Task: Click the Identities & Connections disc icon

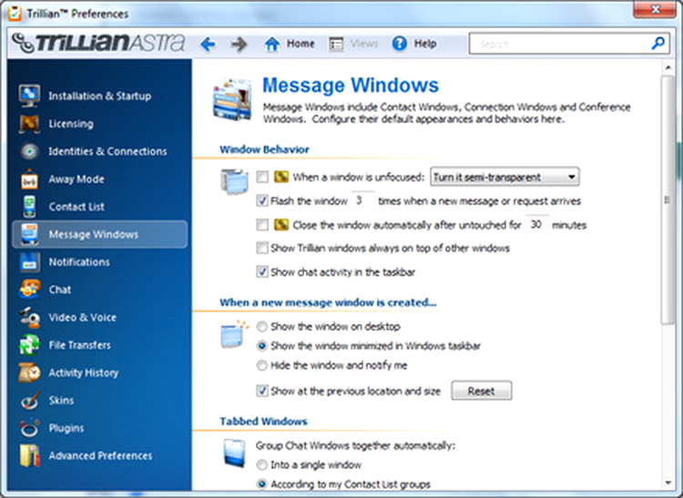Action: tap(29, 151)
